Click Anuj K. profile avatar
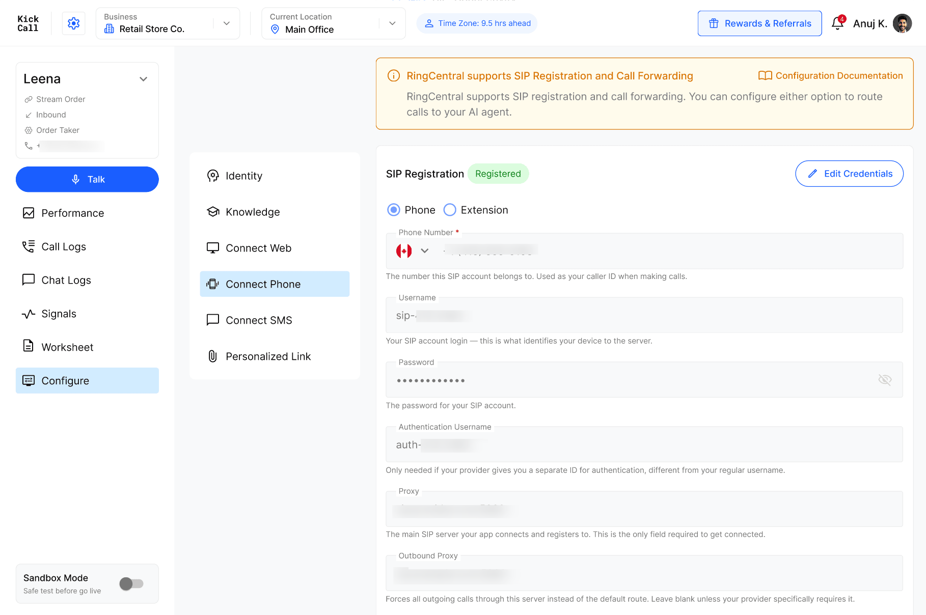This screenshot has height=615, width=926. click(x=902, y=23)
